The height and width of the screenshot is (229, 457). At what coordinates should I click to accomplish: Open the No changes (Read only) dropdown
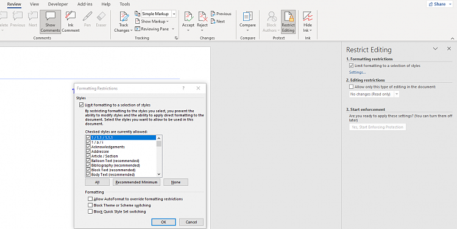397,94
